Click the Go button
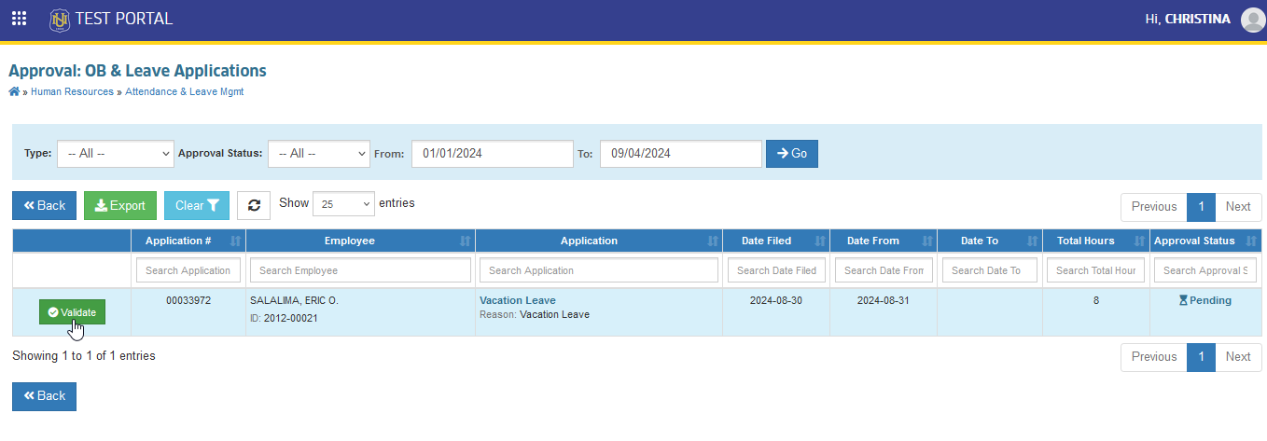This screenshot has width=1267, height=441. tap(792, 154)
